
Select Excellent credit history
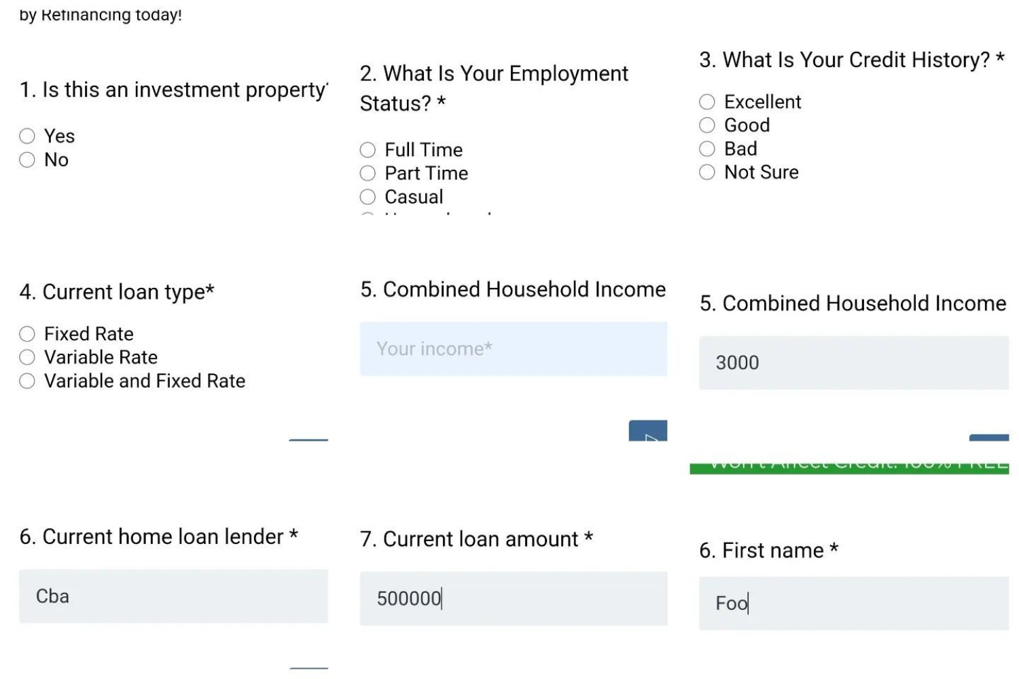707,102
